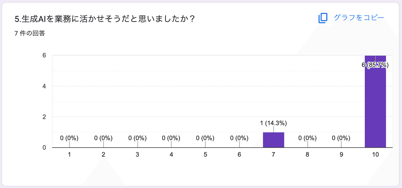Click y-axis label 6
Screen dimensions: 402x188
[x=44, y=55]
